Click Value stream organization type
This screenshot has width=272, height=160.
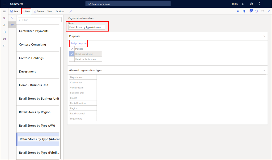pyautogui.click(x=83, y=87)
